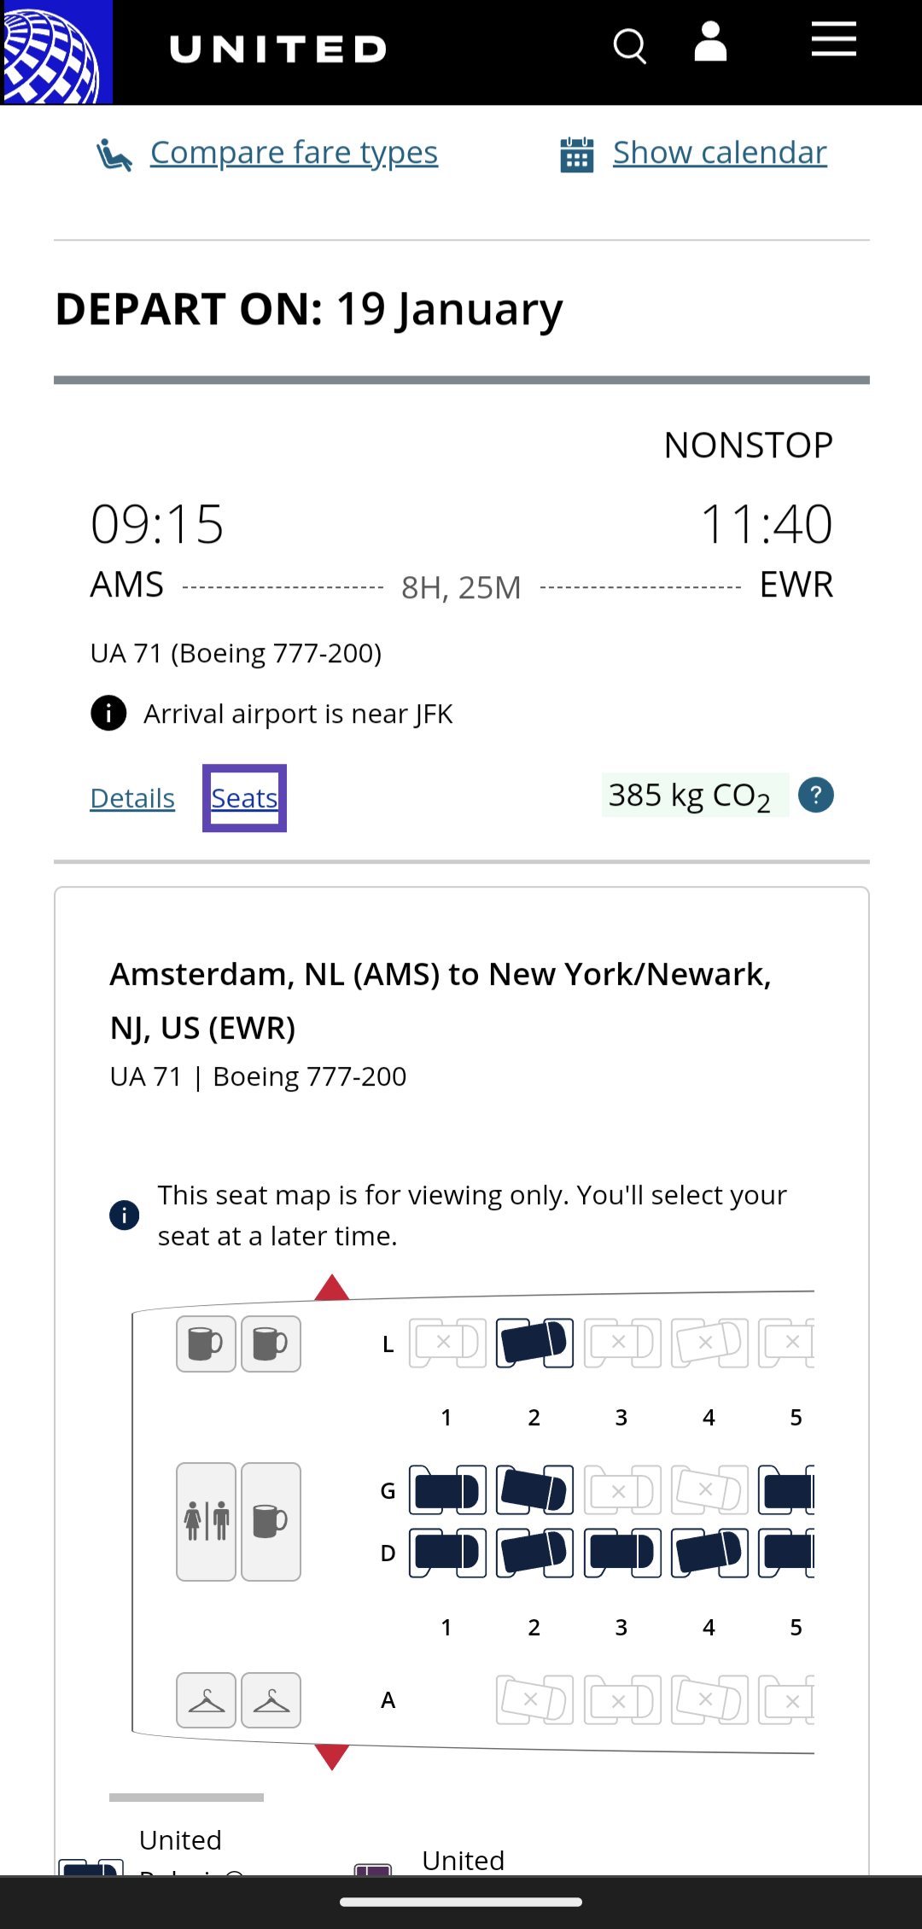Click the Show calendar link
The width and height of the screenshot is (922, 1929).
tap(720, 153)
